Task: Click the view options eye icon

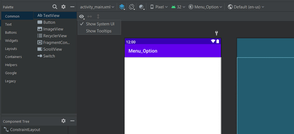Action: point(82,17)
